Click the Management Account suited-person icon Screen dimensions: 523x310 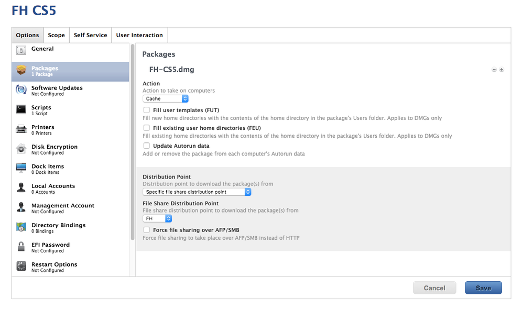coord(21,207)
